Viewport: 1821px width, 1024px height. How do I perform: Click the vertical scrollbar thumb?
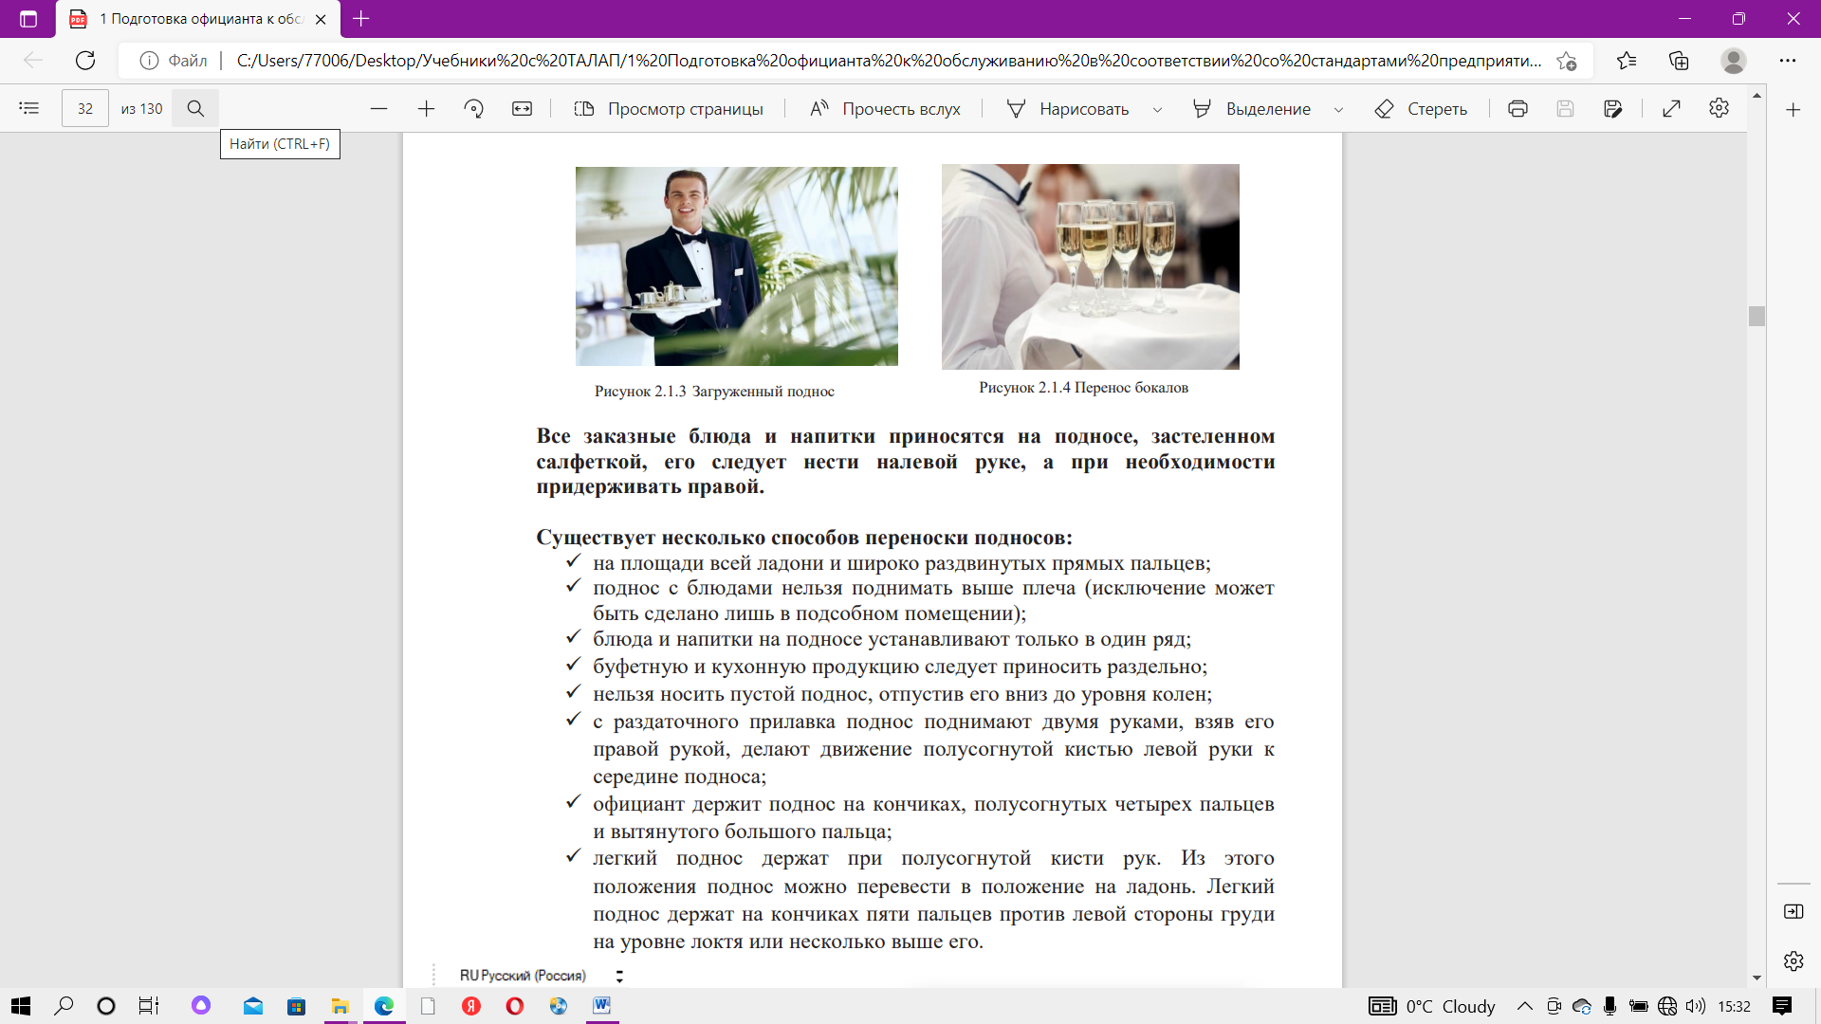1757,316
